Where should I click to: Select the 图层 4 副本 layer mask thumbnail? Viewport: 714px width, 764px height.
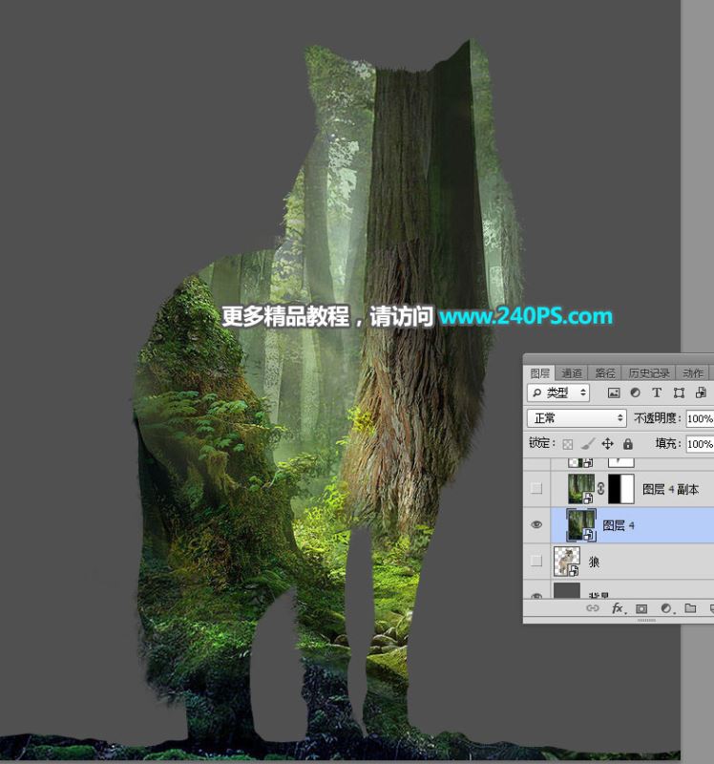coord(621,489)
